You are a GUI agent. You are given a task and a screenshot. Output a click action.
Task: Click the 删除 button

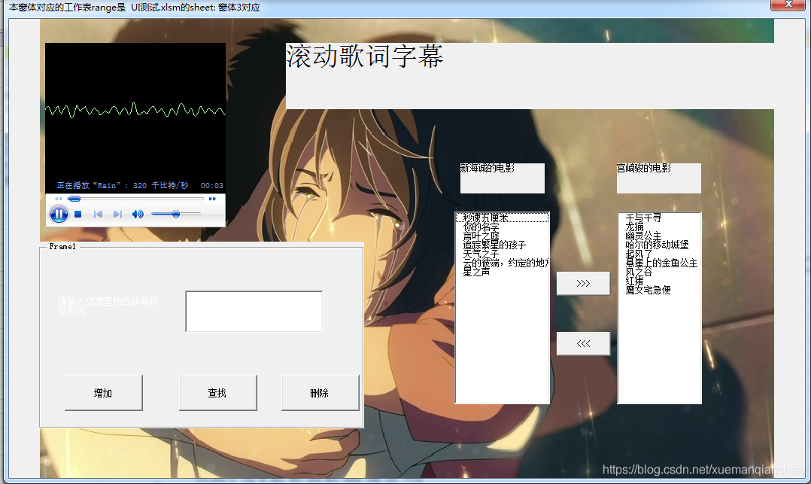320,393
